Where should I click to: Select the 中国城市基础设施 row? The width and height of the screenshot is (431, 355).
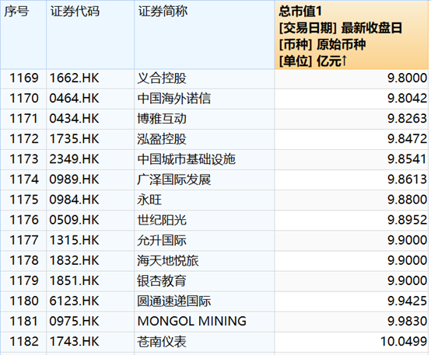214,159
